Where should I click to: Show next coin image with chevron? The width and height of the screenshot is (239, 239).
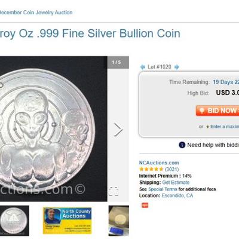pyautogui.click(x=118, y=130)
